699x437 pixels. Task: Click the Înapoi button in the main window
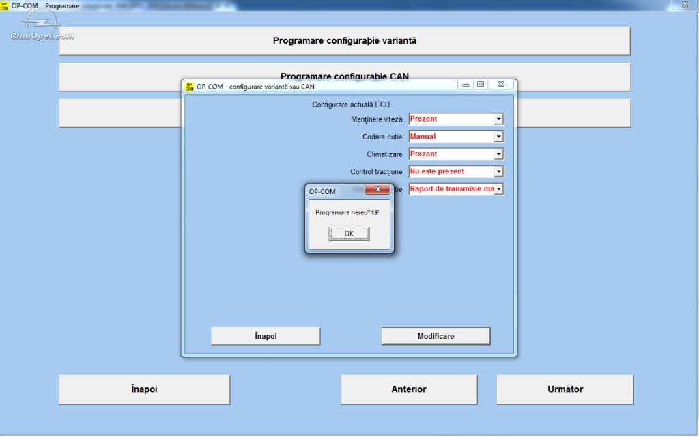(x=145, y=389)
